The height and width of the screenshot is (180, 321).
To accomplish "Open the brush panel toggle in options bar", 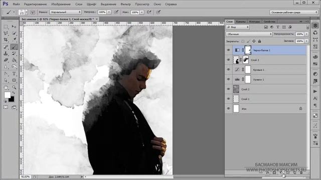I will pyautogui.click(x=33, y=12).
